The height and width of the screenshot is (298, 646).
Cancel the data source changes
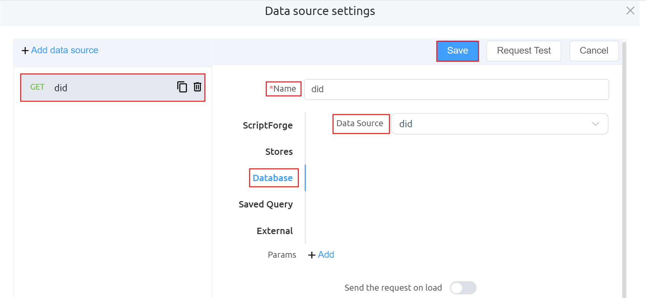(594, 51)
